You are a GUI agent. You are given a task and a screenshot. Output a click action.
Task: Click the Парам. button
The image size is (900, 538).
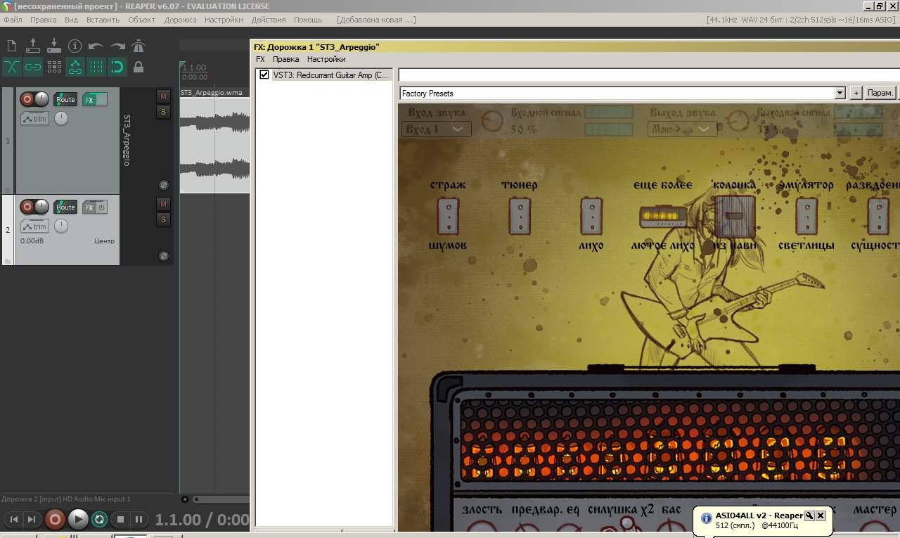click(x=880, y=93)
